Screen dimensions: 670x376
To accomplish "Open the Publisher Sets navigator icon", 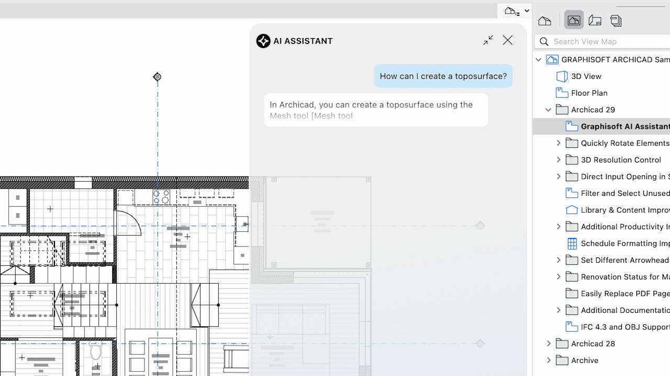I will click(x=616, y=21).
